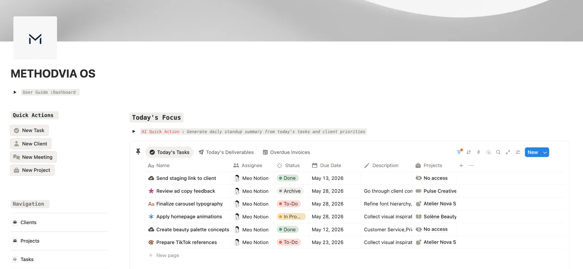Click Customer Service description cell
583x269 pixels.
point(387,230)
